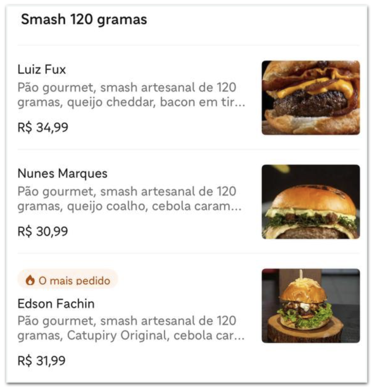Expand the truncated Edson Fachin description
Image resolution: width=374 pixels, height=390 pixels.
131,328
